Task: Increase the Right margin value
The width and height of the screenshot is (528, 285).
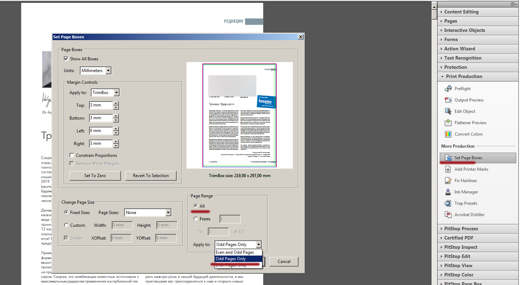Action: [116, 142]
